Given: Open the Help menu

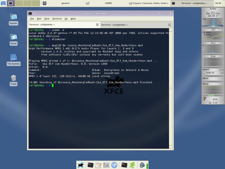Looking at the screenshot, I should point(73,19).
